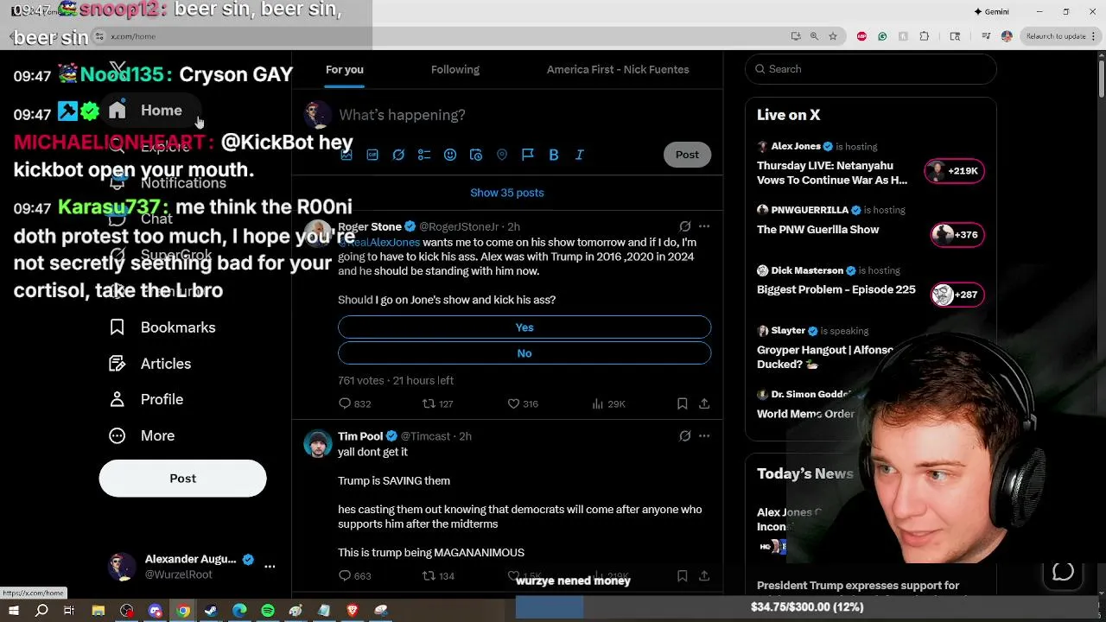Open Chrome three-dot menu
This screenshot has height=622, width=1106.
point(1095,36)
